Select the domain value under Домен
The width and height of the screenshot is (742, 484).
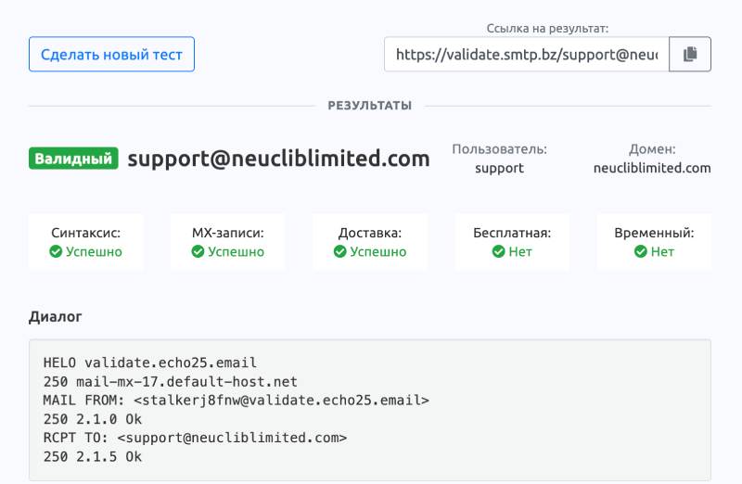[652, 168]
